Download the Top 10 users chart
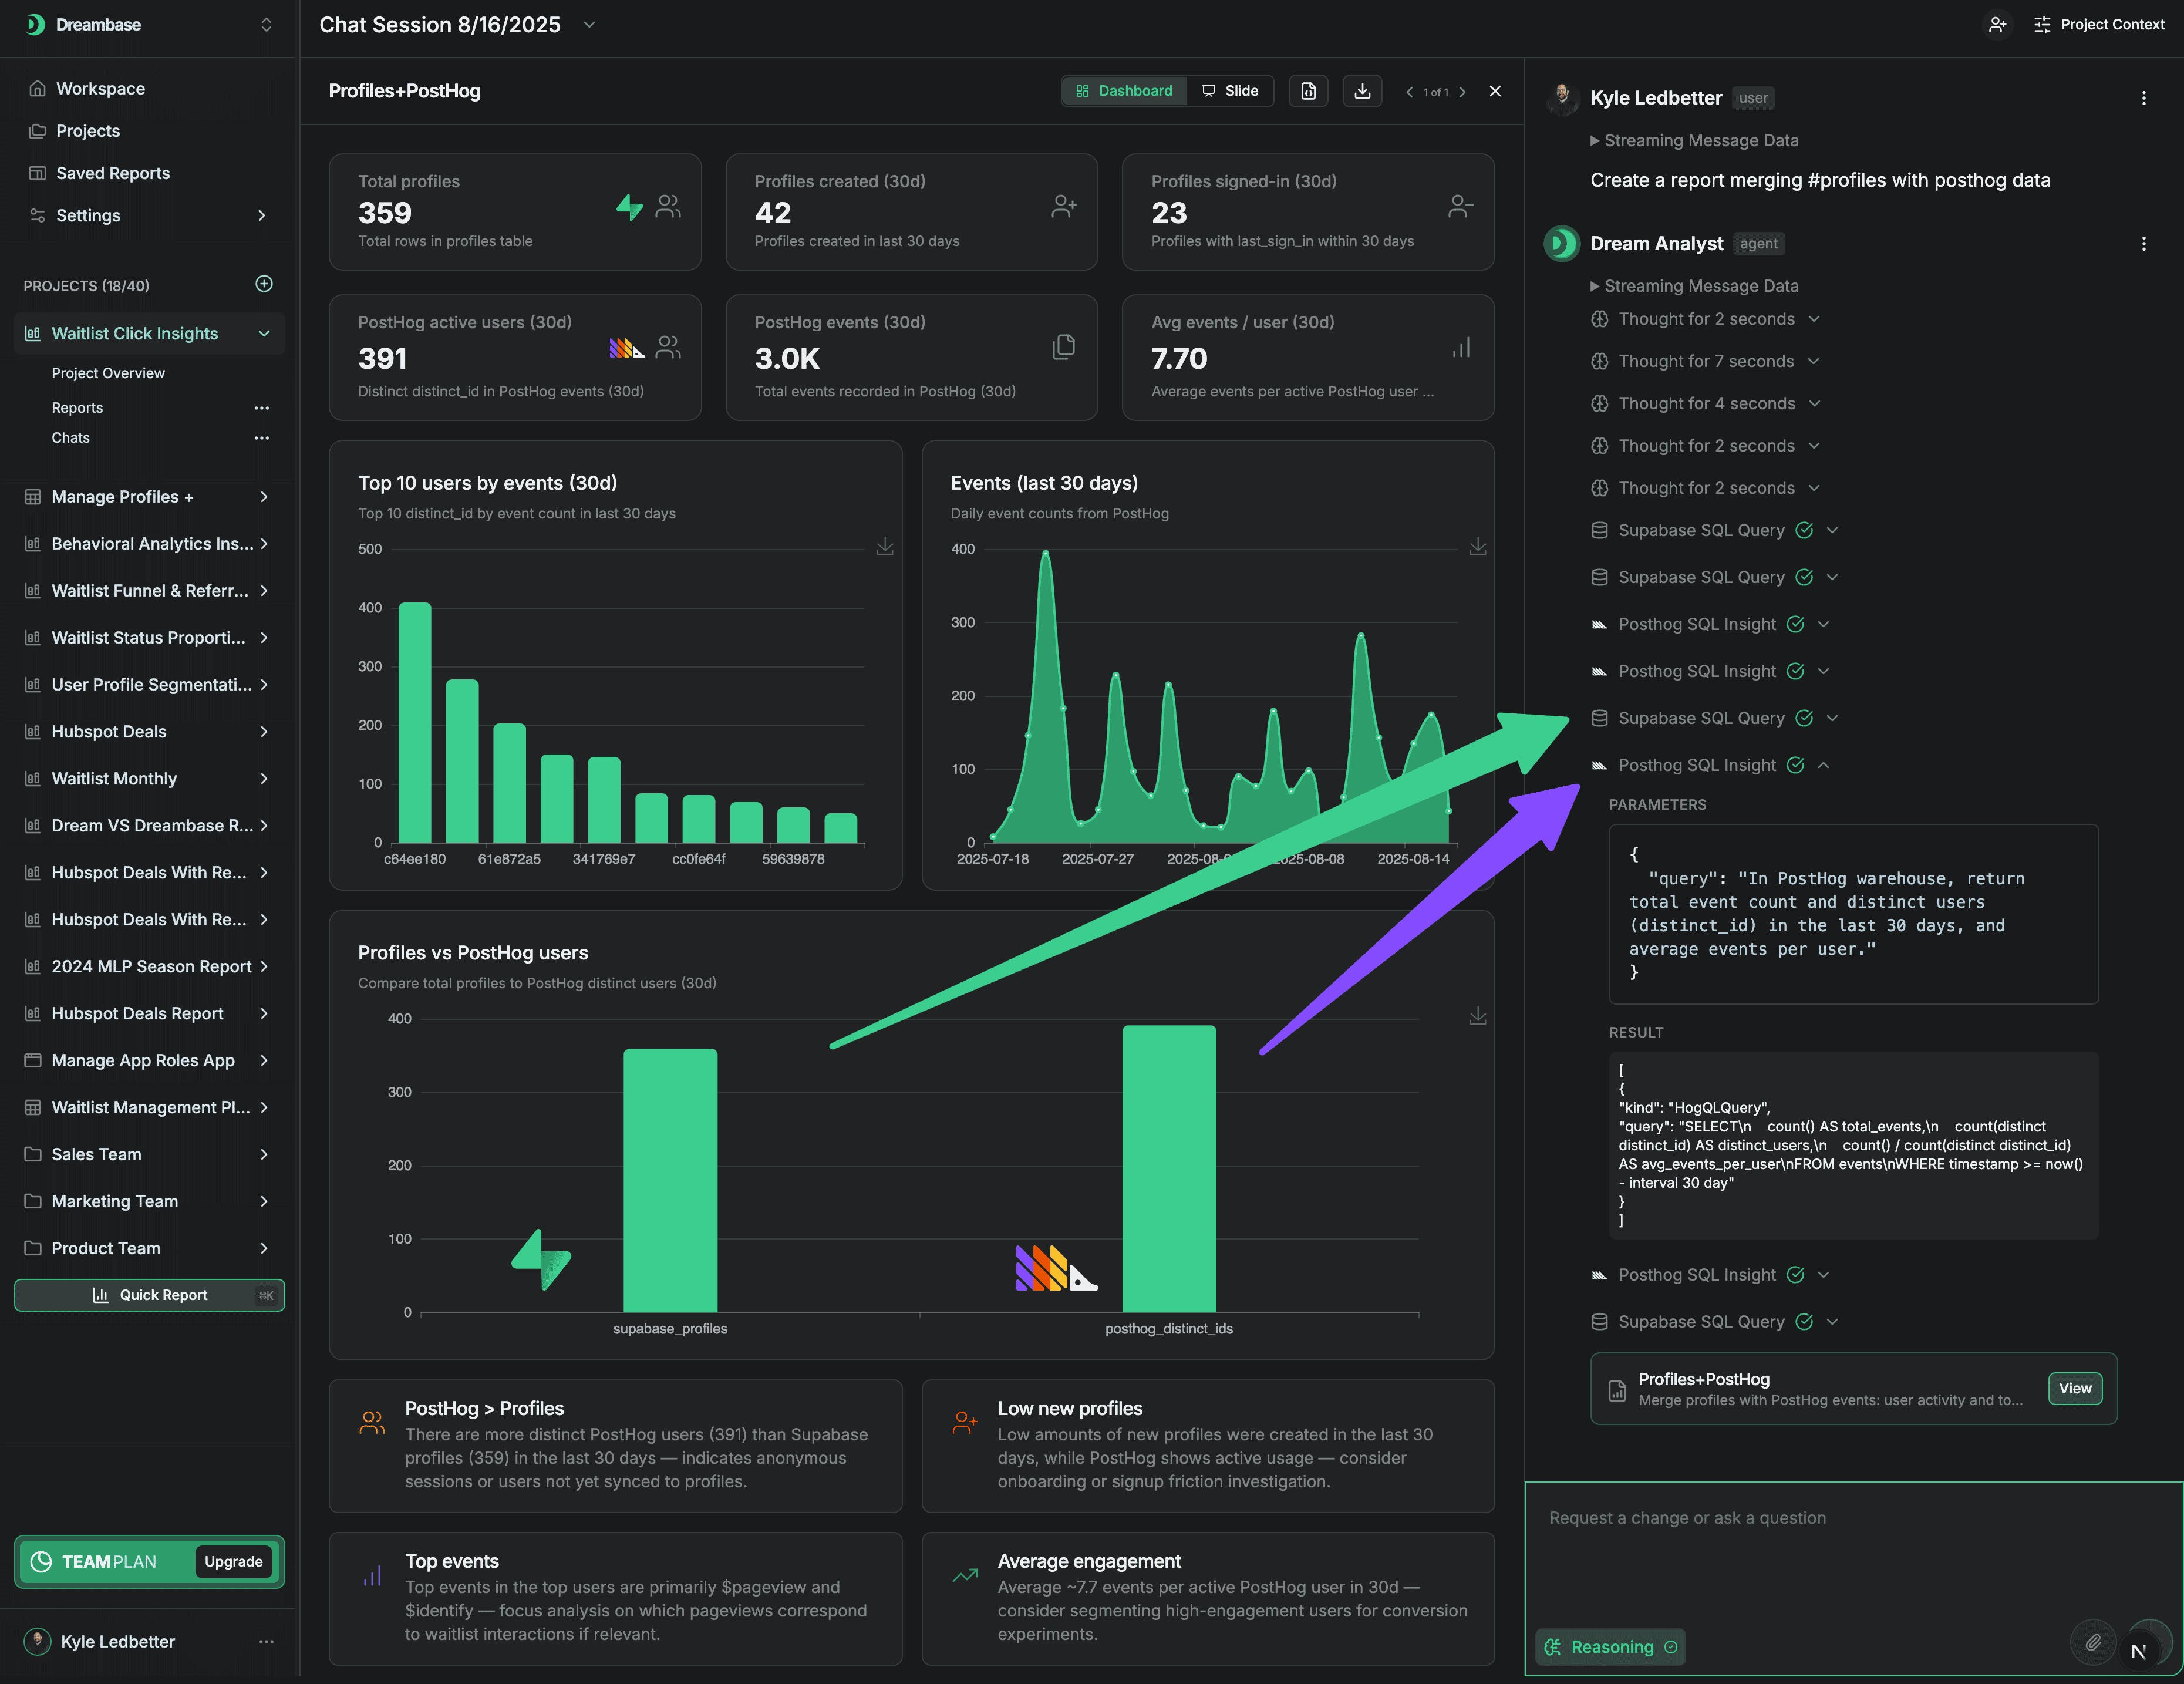Screen dimensions: 2184x1684 (x=885, y=547)
